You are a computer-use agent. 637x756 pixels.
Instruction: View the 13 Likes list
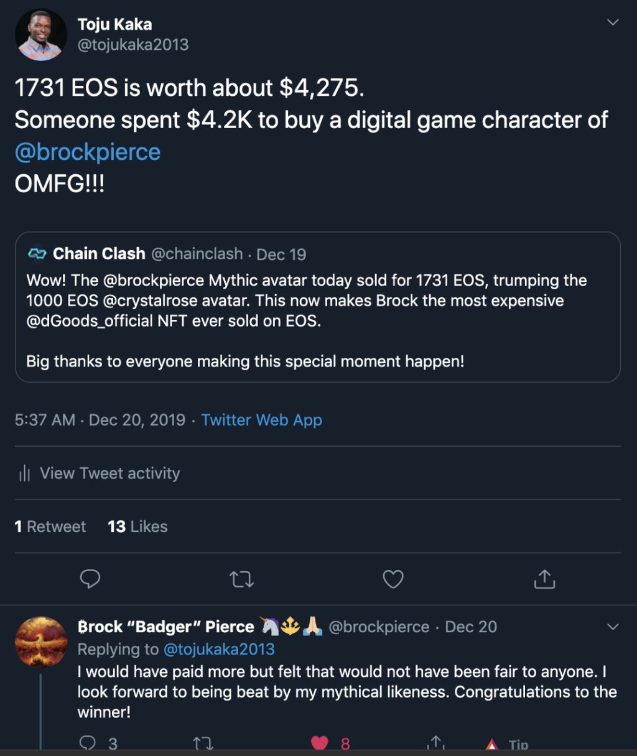[x=137, y=526]
